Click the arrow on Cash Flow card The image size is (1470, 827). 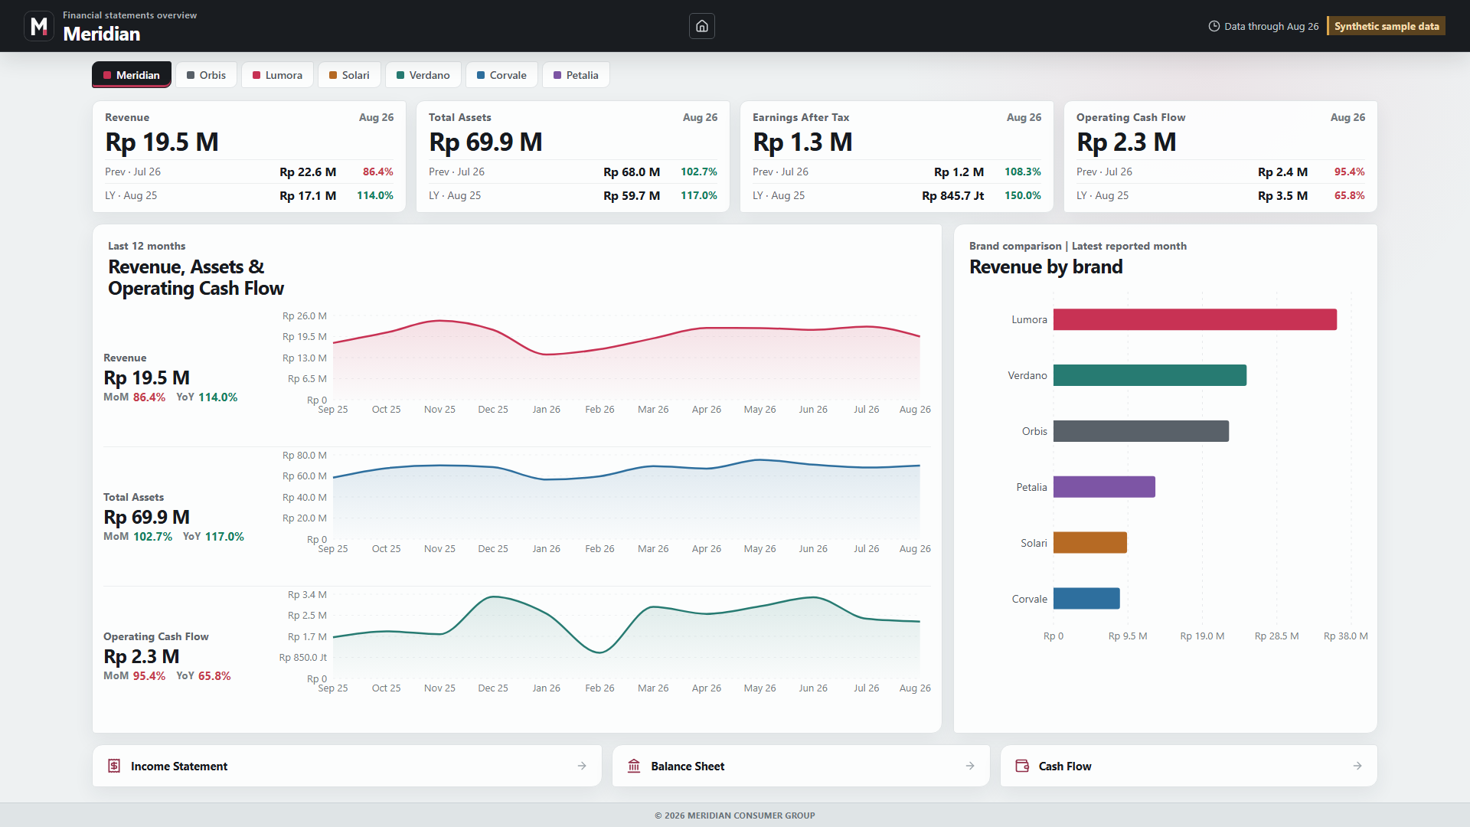(1357, 766)
